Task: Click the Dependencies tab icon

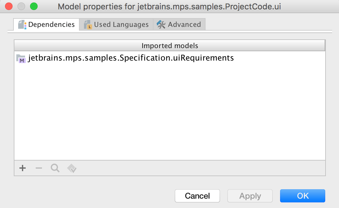Action: 22,24
